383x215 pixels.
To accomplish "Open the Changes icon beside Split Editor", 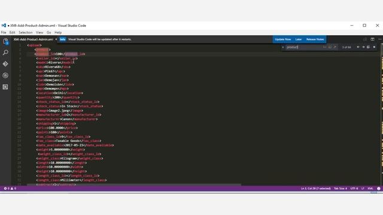I will 364,39.
